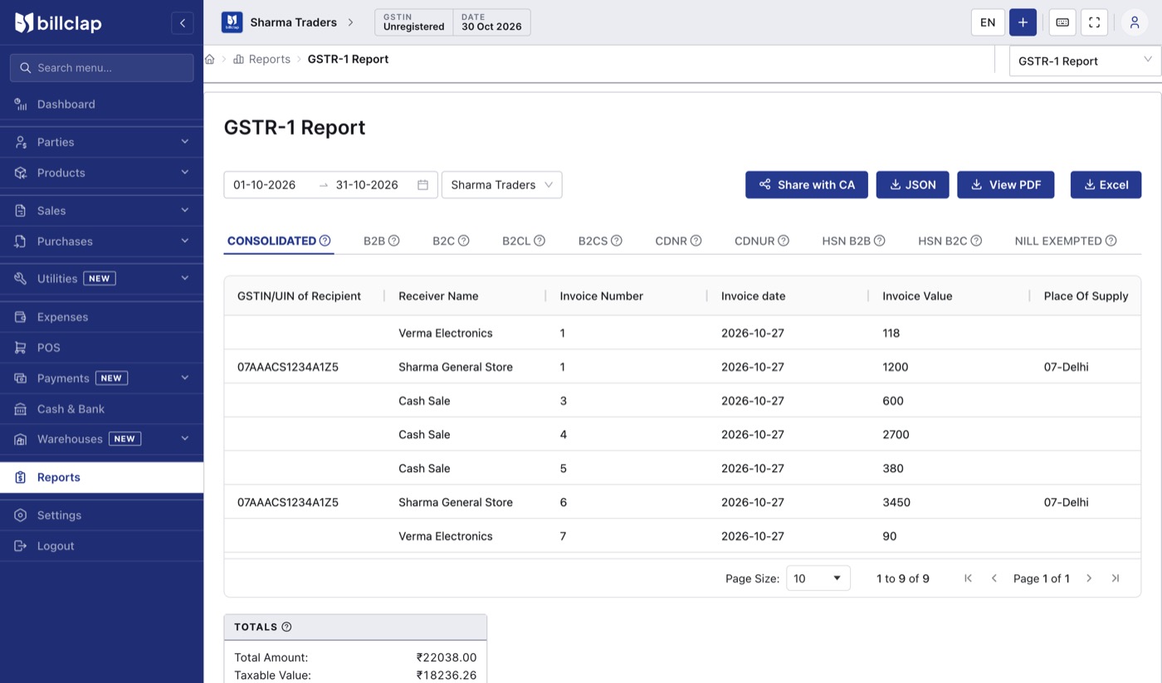The image size is (1162, 683).
Task: Export report to Excel
Action: point(1106,185)
